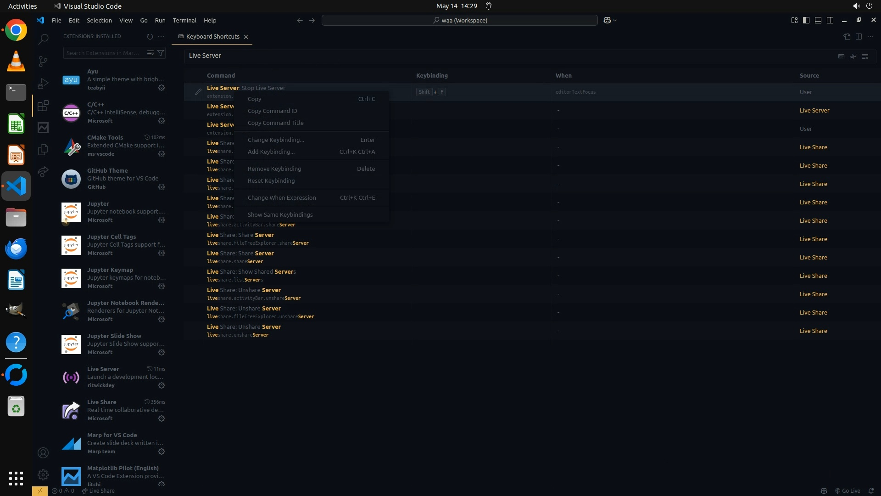The width and height of the screenshot is (881, 496).
Task: Click the Extensions icon in activity bar
Action: pos(43,106)
